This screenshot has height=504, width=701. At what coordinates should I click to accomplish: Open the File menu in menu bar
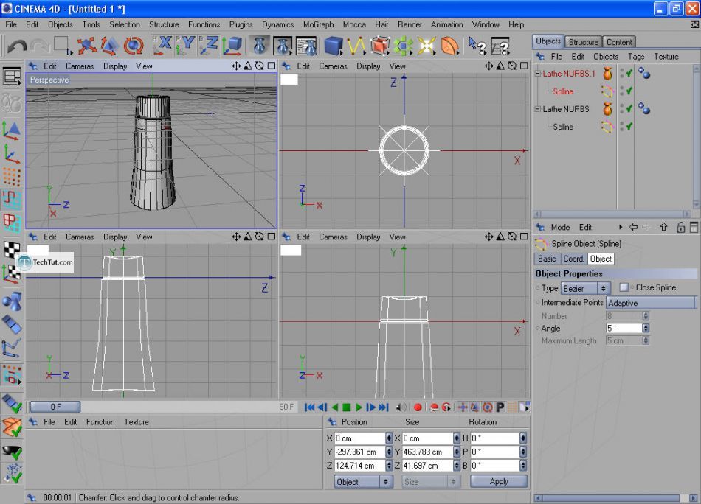tap(11, 24)
